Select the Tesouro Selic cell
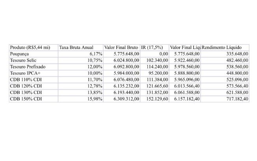 tap(34, 60)
